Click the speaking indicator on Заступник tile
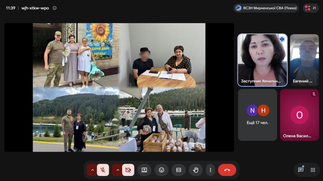Viewport: 323px width, 181px height. tap(282, 39)
